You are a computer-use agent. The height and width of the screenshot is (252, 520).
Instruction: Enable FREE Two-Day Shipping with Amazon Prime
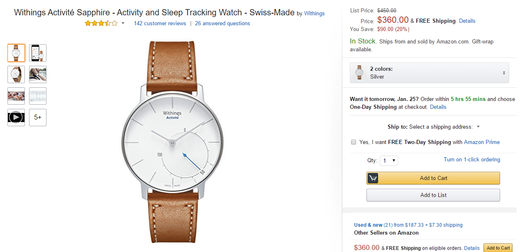353,142
